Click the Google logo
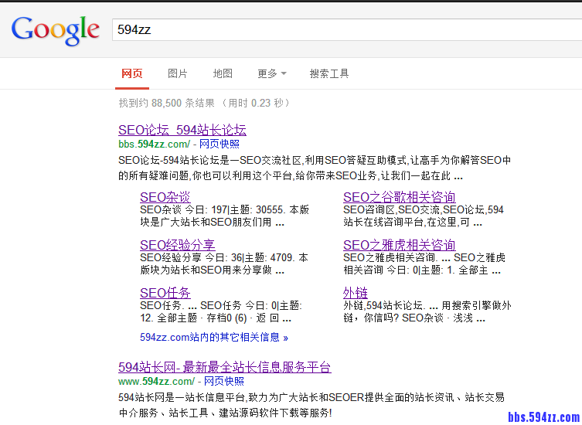Viewport: 582px width, 425px height. (x=55, y=30)
